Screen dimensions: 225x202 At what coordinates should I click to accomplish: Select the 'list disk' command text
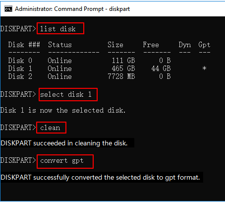tap(58, 29)
